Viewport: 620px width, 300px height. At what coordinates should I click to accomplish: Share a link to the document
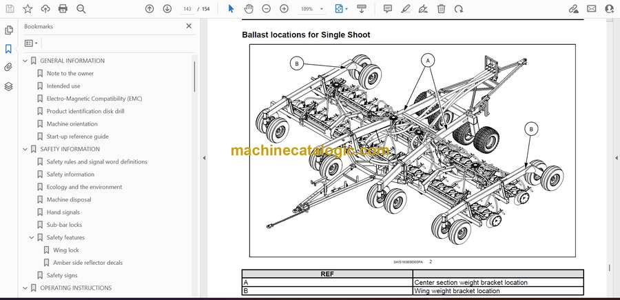[x=573, y=9]
